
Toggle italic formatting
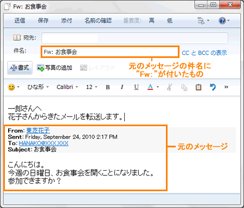click(122, 87)
